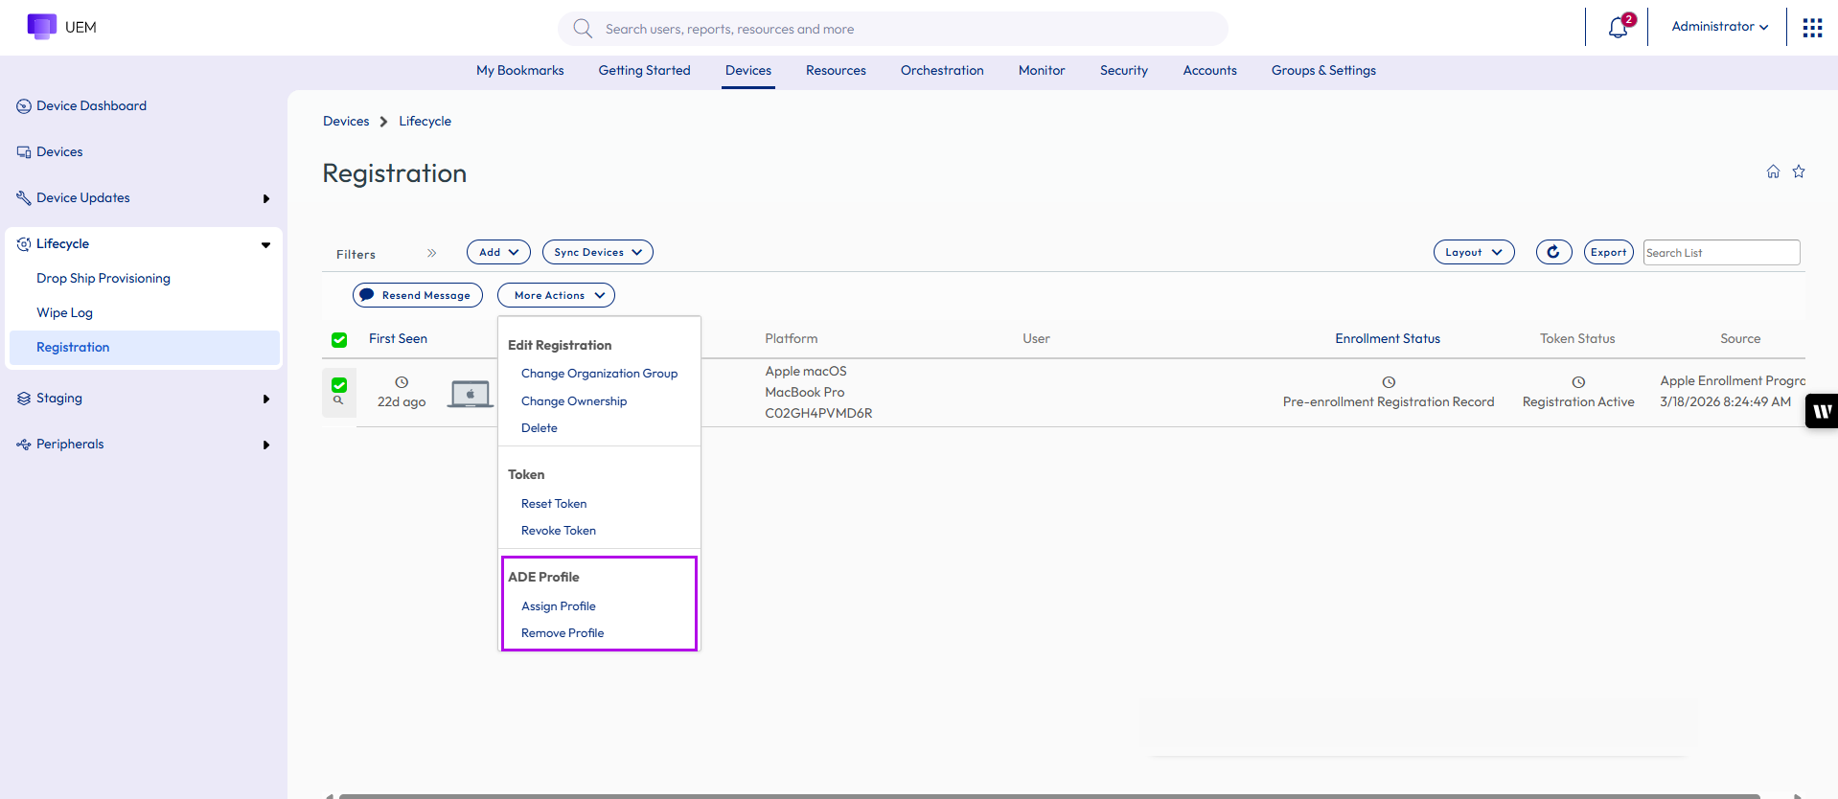This screenshot has width=1838, height=799.
Task: Bookmark page with the star icon
Action: point(1799,171)
